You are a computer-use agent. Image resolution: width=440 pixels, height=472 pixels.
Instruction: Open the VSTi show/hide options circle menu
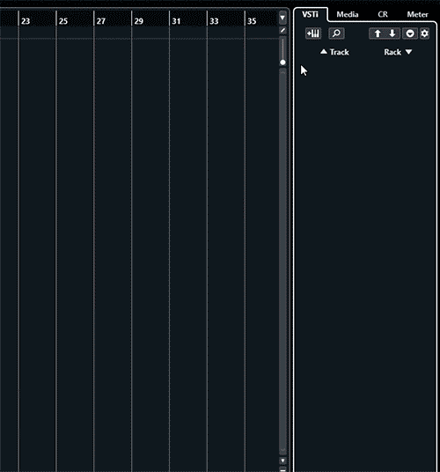click(x=410, y=33)
